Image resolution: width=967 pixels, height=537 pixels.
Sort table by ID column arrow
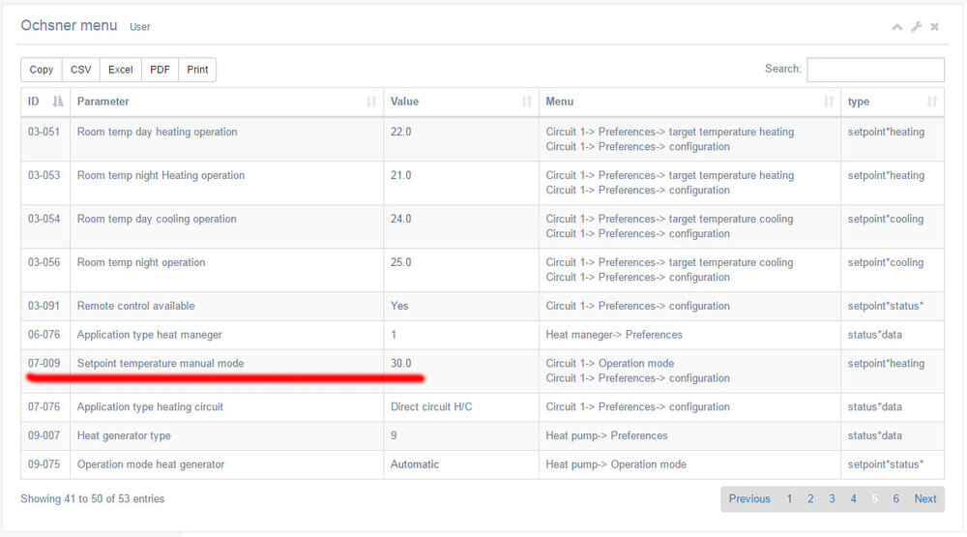pos(58,102)
